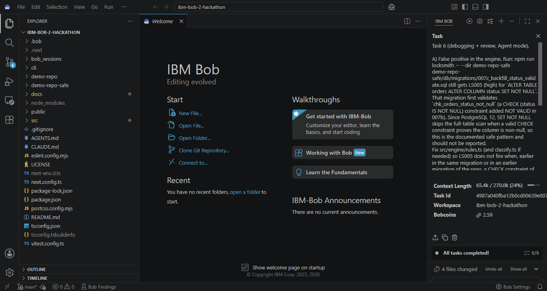The image size is (547, 291).
Task: Customize layout from title bar icon
Action: (454, 7)
